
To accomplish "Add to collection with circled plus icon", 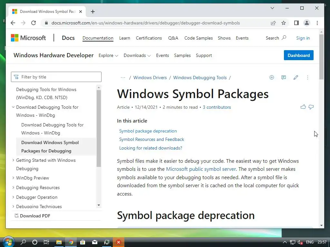I will tap(272, 78).
